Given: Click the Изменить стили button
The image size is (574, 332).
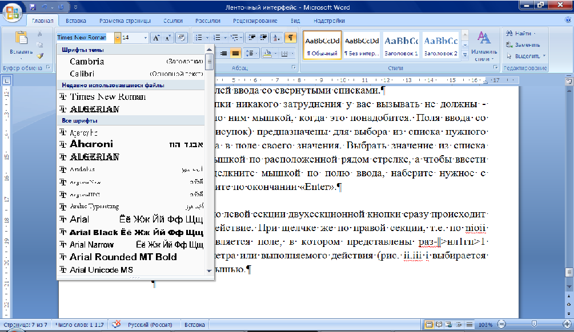Looking at the screenshot, I should pyautogui.click(x=484, y=46).
